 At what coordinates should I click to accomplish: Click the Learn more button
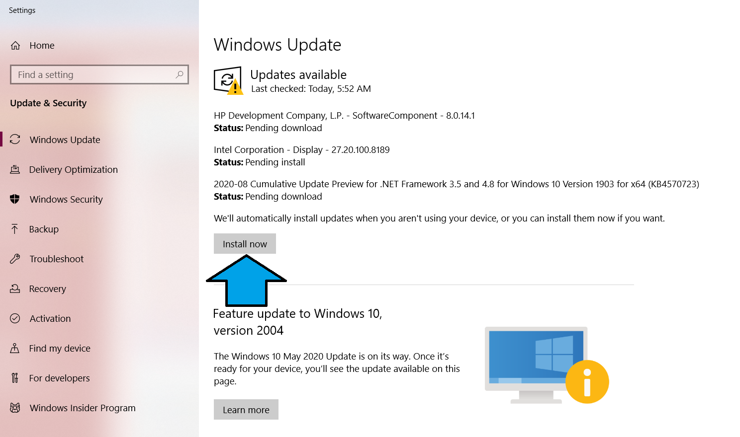pyautogui.click(x=246, y=410)
